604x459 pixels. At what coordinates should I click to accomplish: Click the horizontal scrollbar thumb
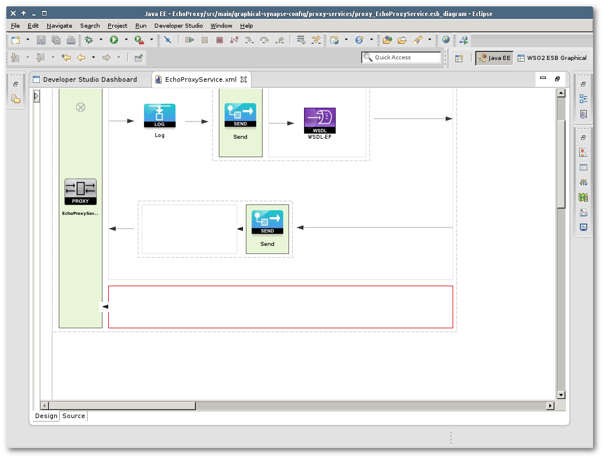point(122,406)
